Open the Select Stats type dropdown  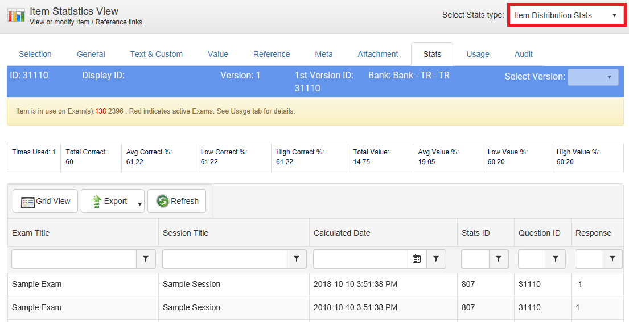(x=565, y=15)
